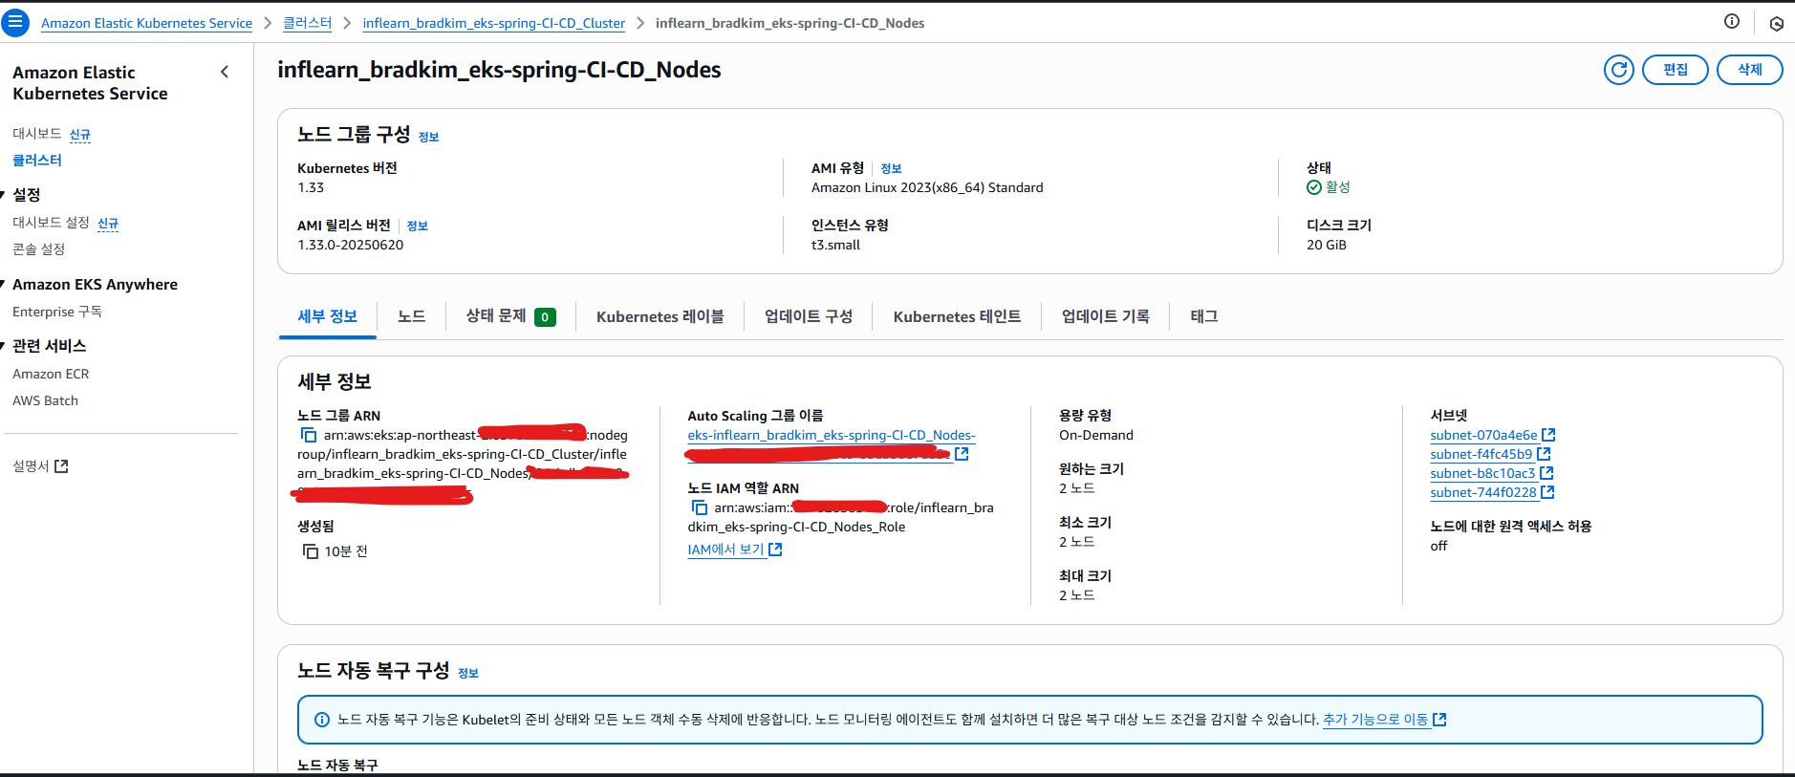Click 정보 link beside AMI 유형
The height and width of the screenshot is (777, 1795).
pyautogui.click(x=891, y=168)
